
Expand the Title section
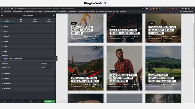pos(28,46)
